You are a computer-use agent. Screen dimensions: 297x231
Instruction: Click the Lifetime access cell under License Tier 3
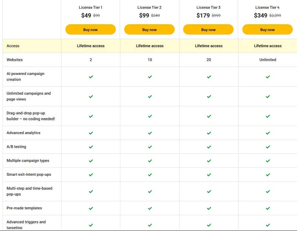tap(208, 46)
